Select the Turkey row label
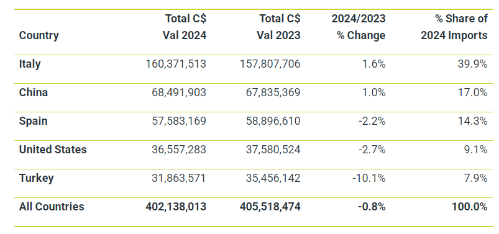 [36, 178]
